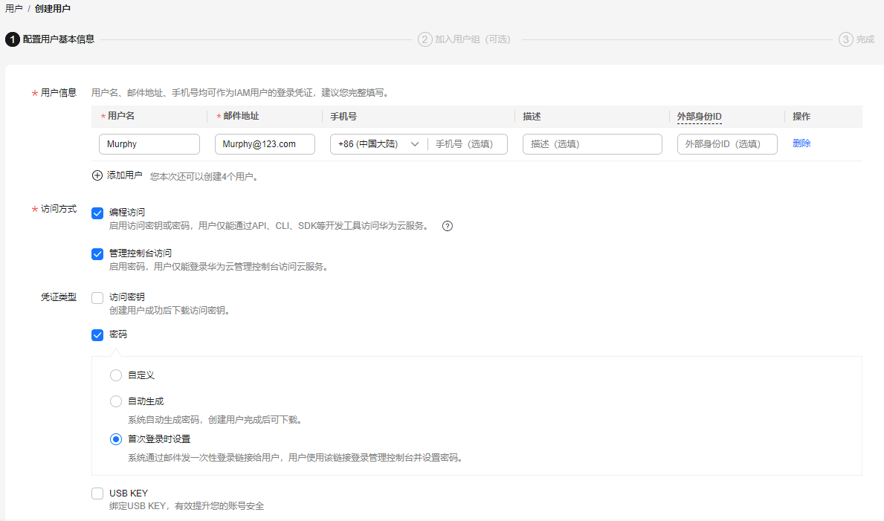The height and width of the screenshot is (521, 884).
Task: Open the +86 (中国大陆) country code dropdown
Action: [x=378, y=144]
